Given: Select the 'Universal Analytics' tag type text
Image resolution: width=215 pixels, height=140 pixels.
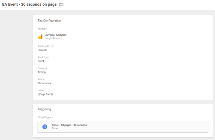Looking at the screenshot, I should (x=56, y=35).
